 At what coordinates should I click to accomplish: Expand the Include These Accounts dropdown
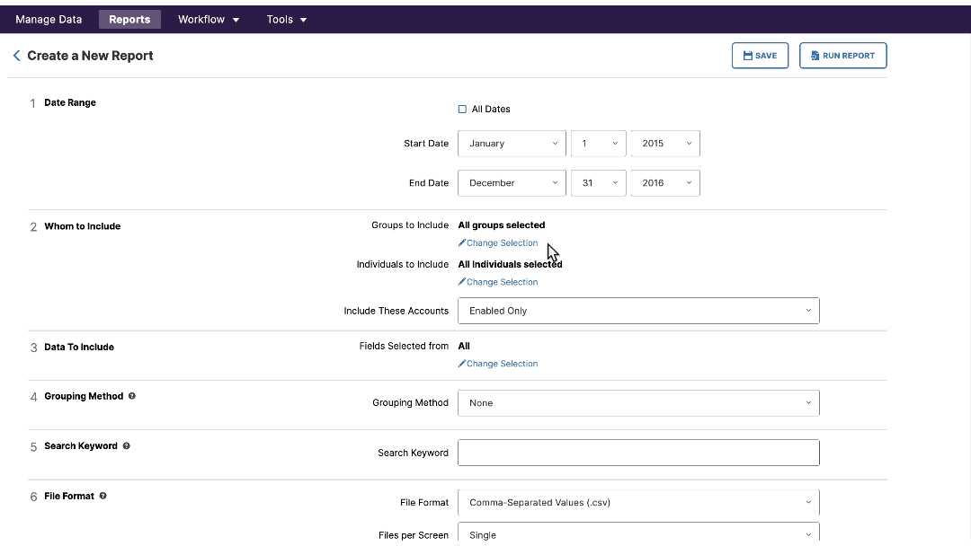(638, 311)
